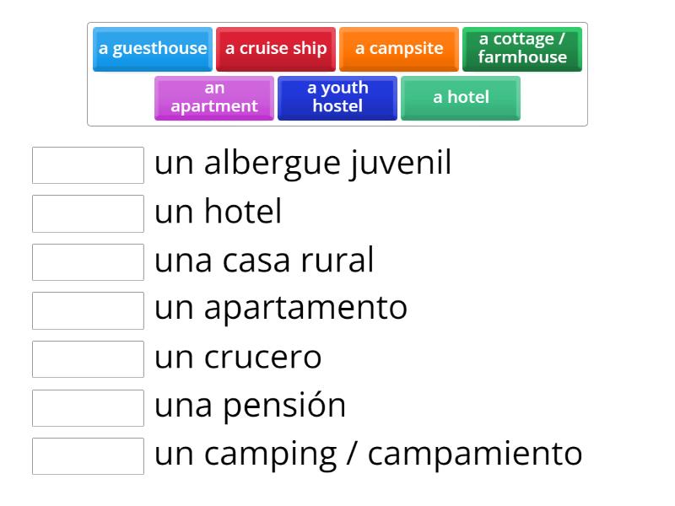
Task: Select the 'an apartment' tile
Action: coord(214,98)
